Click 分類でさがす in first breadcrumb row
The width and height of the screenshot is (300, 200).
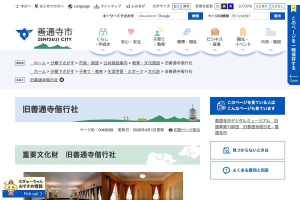62,63
